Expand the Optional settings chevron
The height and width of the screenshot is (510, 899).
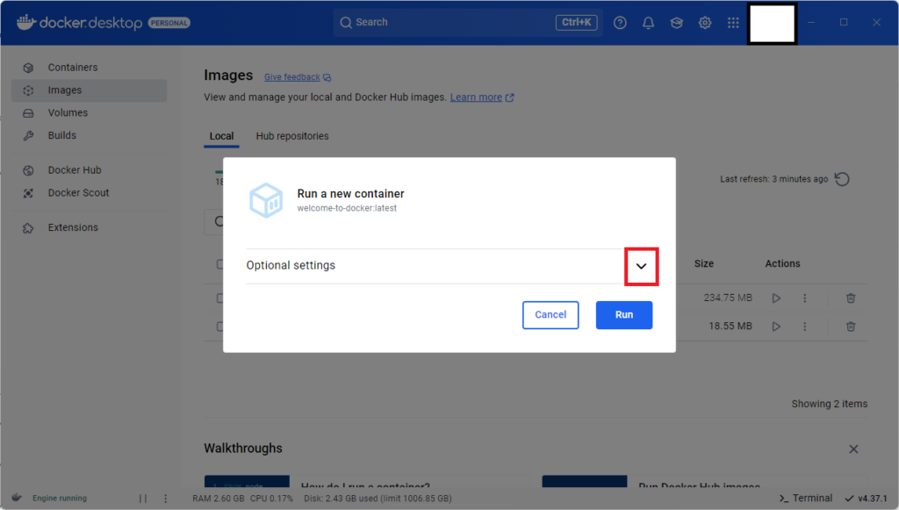click(x=641, y=266)
